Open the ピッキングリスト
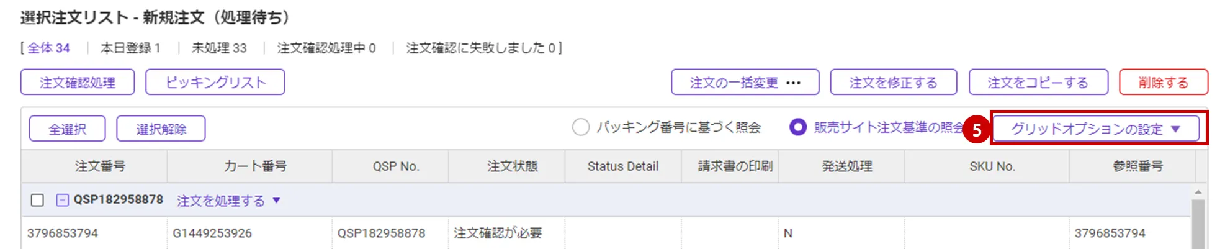The image size is (1225, 249). pos(215,83)
